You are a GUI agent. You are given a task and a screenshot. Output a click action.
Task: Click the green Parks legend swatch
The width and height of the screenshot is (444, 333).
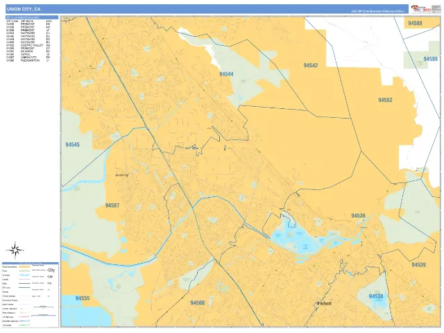24,271
